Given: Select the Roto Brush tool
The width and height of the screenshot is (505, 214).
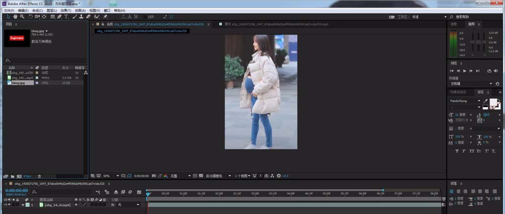Looking at the screenshot, I should [96, 17].
